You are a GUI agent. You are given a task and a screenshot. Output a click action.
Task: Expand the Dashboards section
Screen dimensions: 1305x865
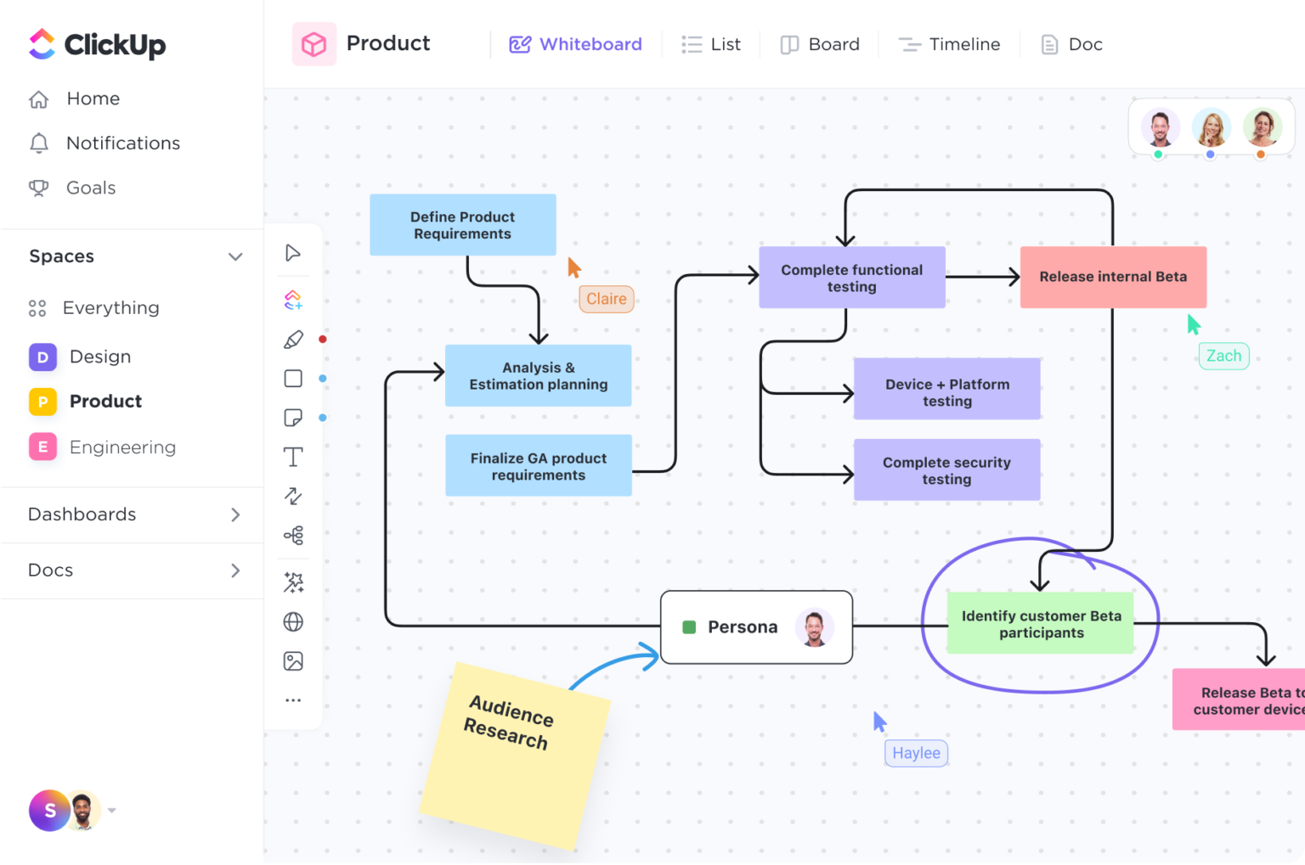pyautogui.click(x=235, y=514)
